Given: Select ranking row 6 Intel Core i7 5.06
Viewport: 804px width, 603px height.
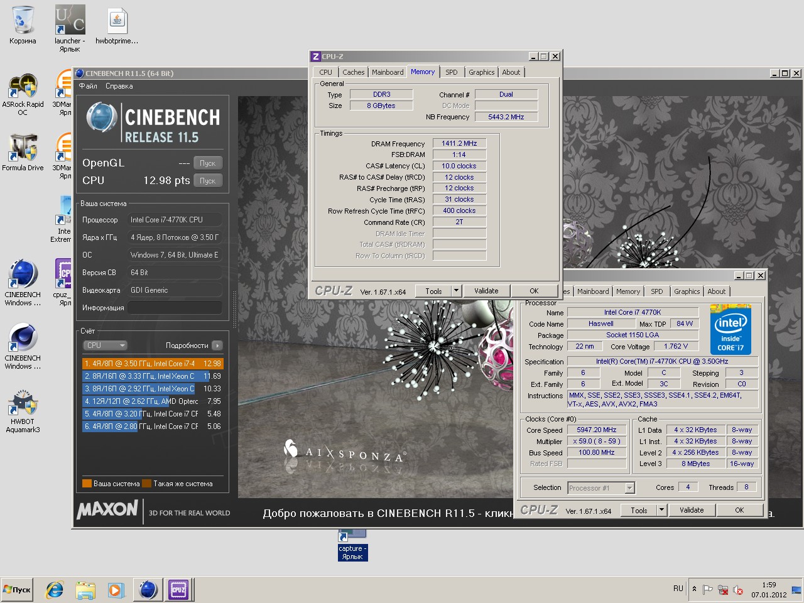Looking at the screenshot, I should coord(153,426).
